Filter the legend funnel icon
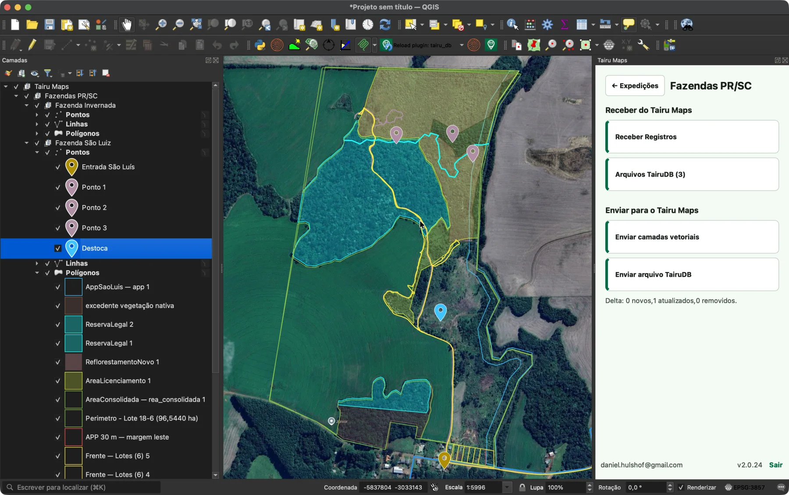Screen dimensions: 789x495 pos(48,73)
